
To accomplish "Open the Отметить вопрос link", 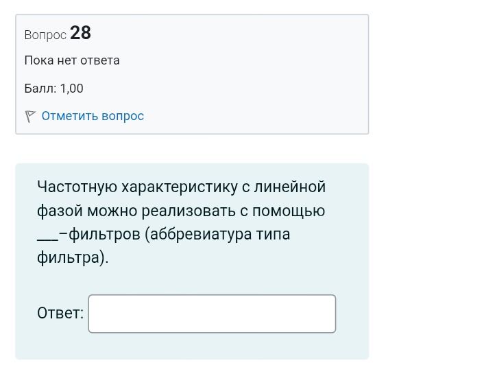I will pyautogui.click(x=93, y=116).
